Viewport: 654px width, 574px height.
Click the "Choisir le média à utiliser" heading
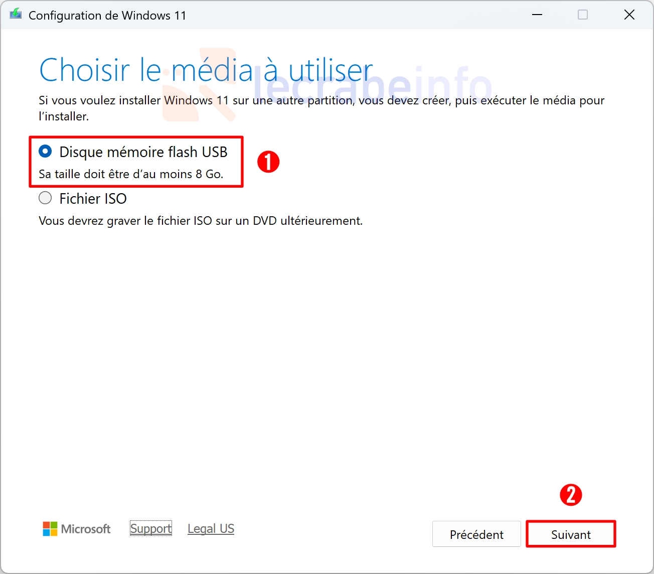tap(206, 70)
